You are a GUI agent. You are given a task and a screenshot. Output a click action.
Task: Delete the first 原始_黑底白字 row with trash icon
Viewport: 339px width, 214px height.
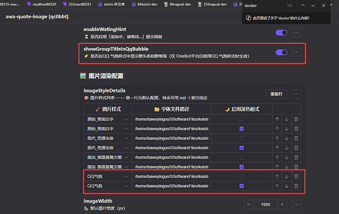click(296, 119)
